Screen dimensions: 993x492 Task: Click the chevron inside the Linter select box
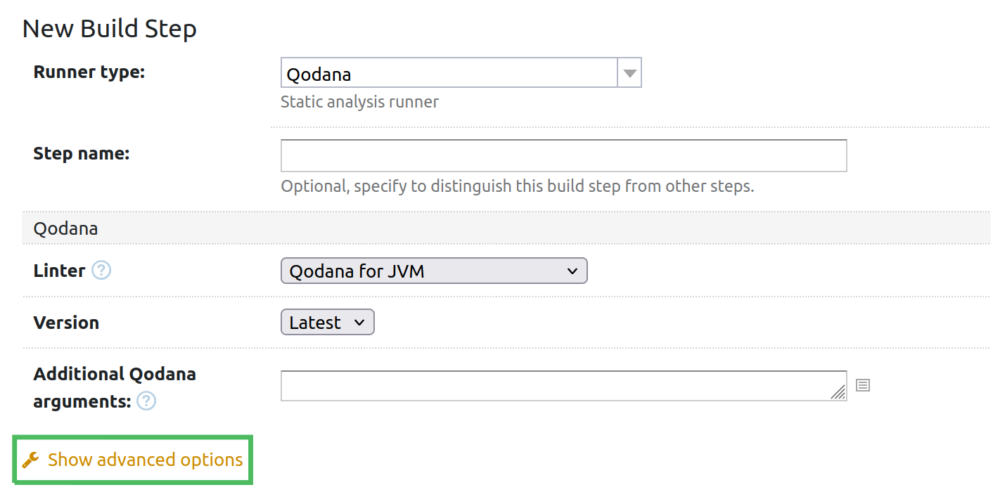coord(574,271)
